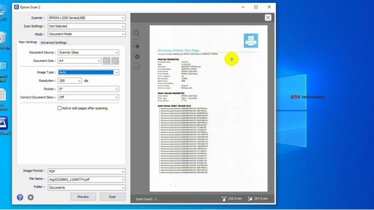Click the round plus icon in preview toolbar
This screenshot has height=210, width=374.
(x=137, y=57)
